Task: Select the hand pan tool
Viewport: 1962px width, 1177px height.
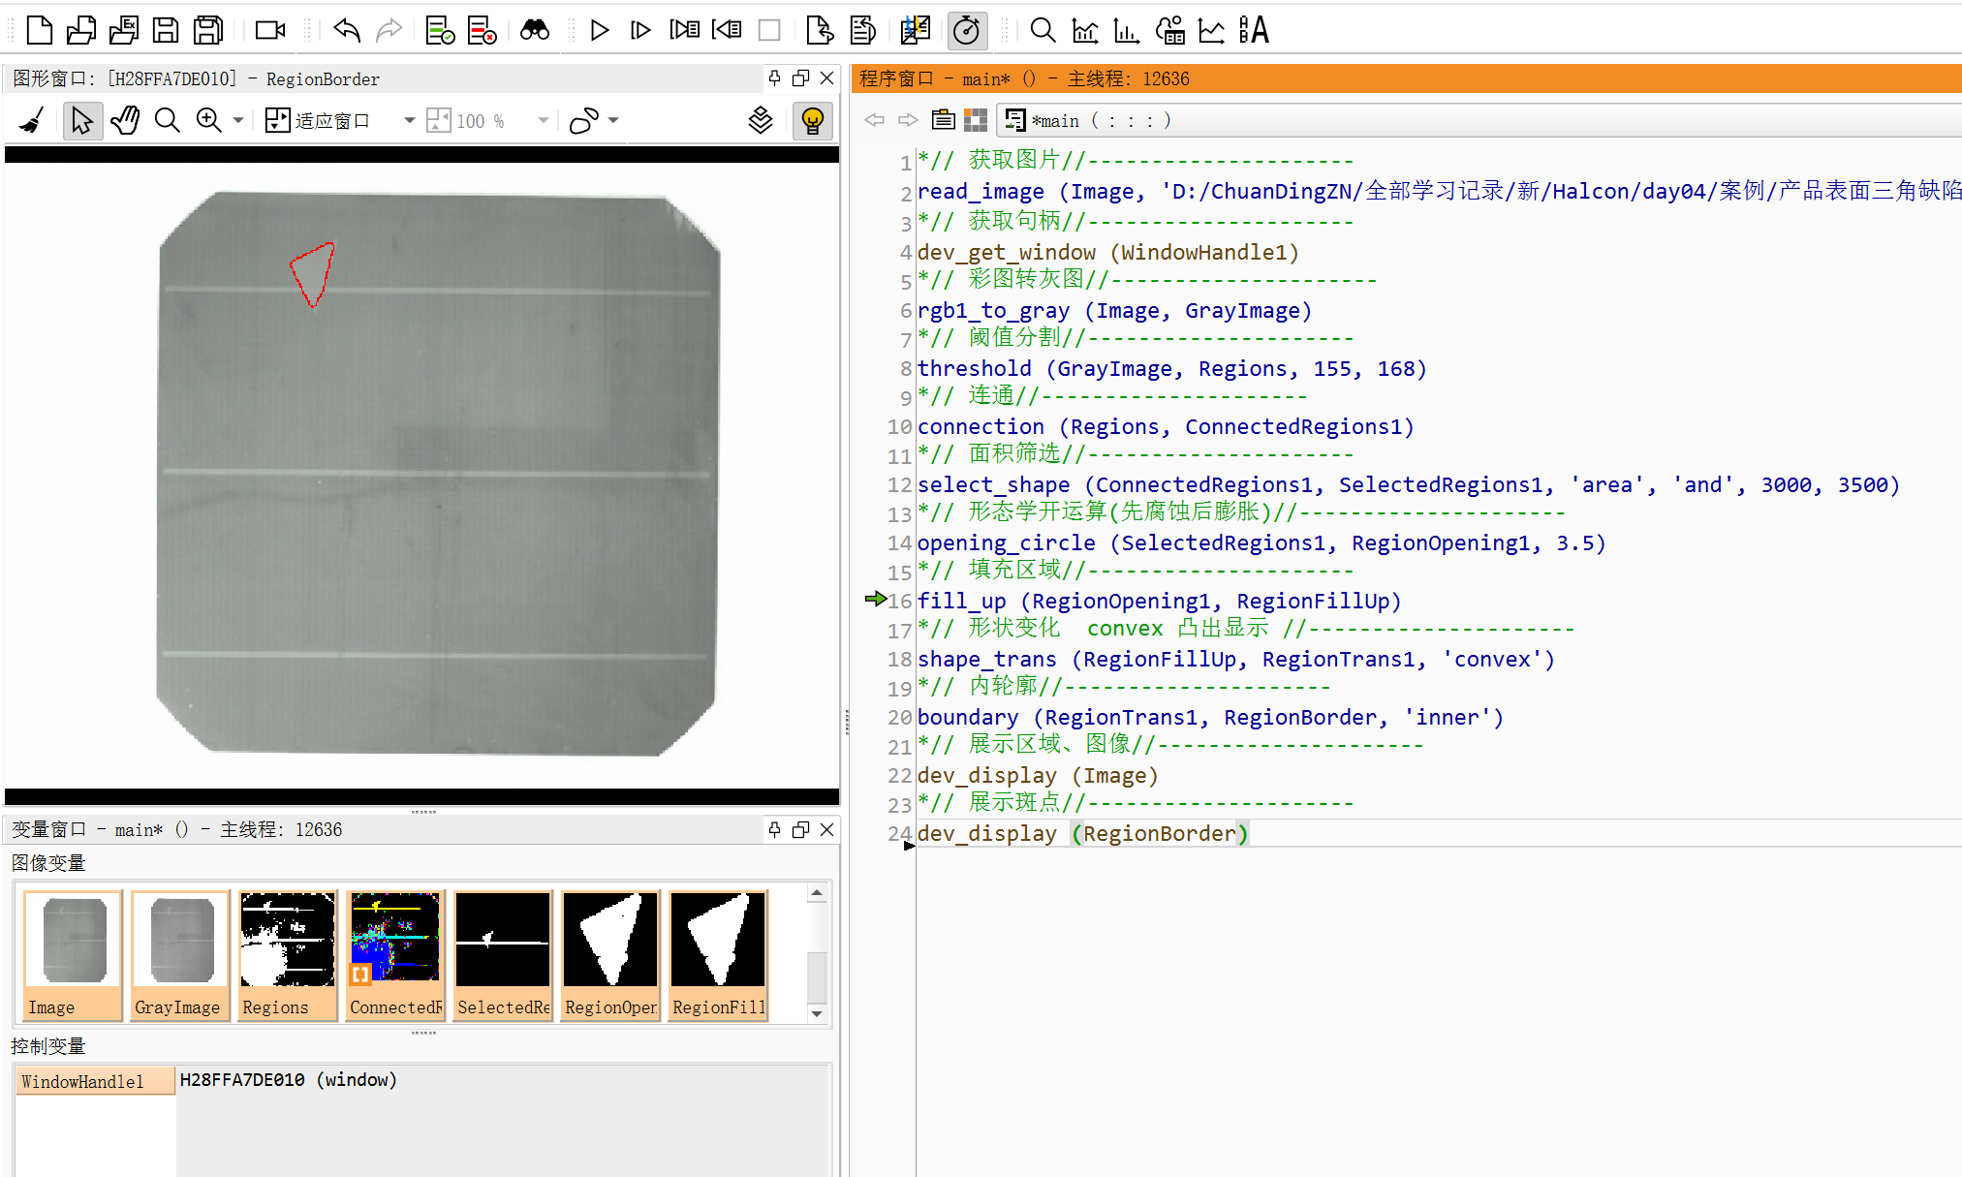Action: tap(125, 120)
